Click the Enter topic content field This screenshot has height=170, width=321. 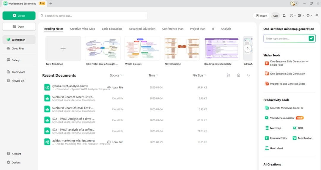pos(286,39)
